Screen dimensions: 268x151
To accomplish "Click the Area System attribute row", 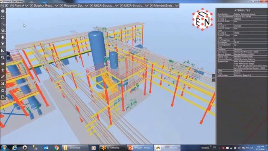I will pos(242,14).
